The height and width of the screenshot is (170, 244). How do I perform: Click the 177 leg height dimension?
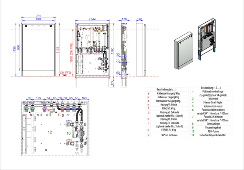(x=113, y=82)
